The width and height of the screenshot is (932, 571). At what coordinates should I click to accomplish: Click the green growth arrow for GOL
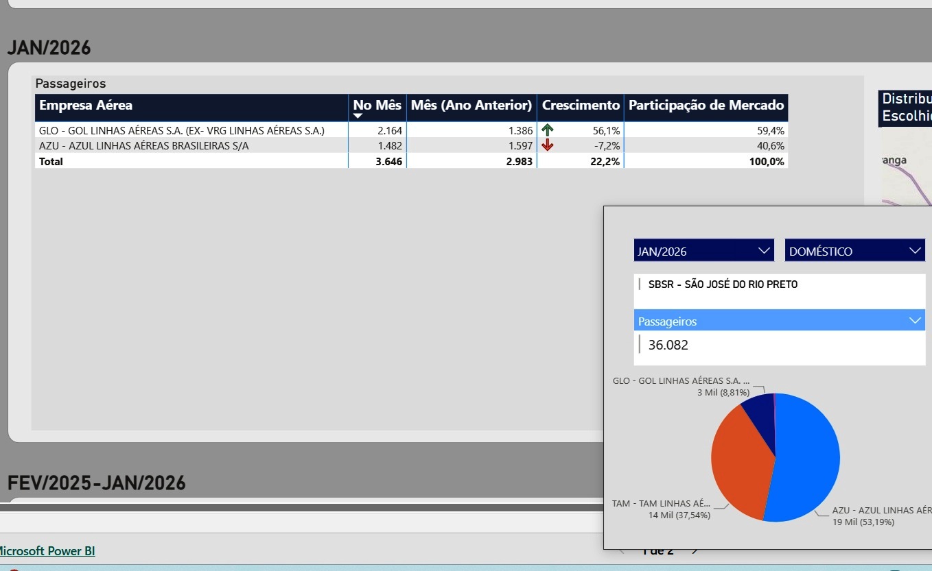coord(548,130)
